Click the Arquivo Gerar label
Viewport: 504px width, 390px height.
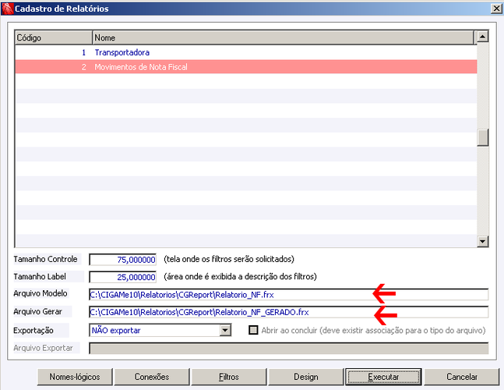coord(37,311)
